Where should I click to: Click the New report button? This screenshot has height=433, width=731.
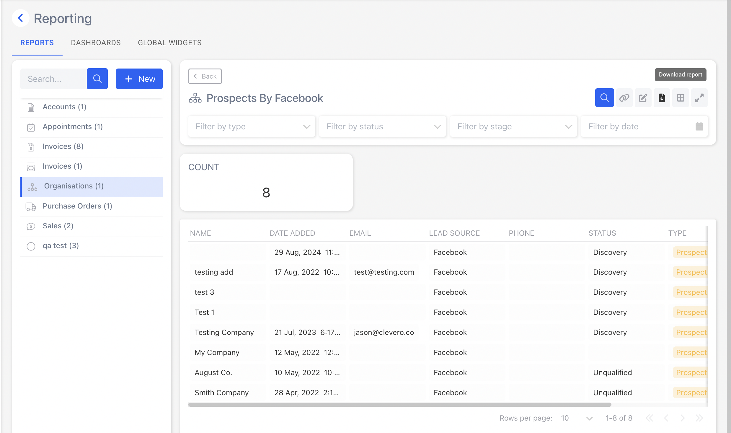click(x=139, y=79)
